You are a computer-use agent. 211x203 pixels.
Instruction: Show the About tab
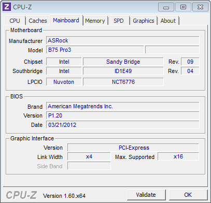click(x=168, y=21)
